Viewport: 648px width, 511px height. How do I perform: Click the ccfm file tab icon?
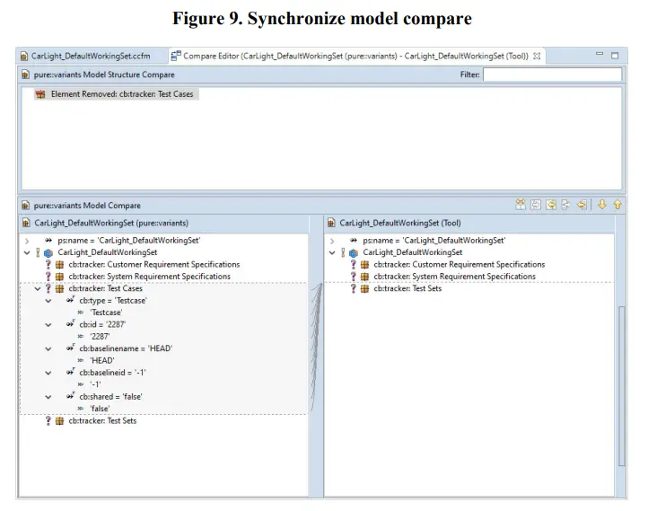(24, 56)
